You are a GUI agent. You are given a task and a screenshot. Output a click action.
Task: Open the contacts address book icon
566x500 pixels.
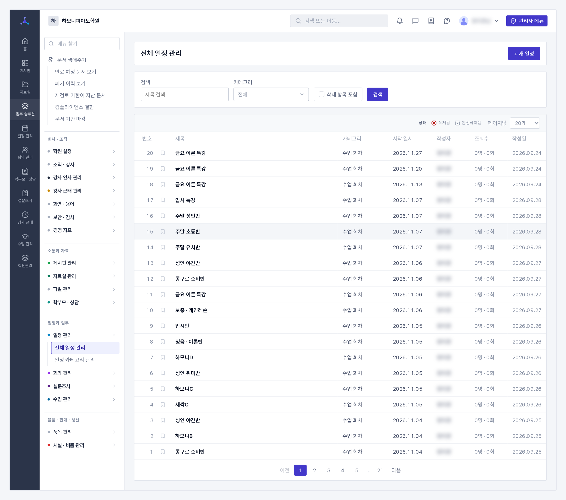tap(431, 21)
